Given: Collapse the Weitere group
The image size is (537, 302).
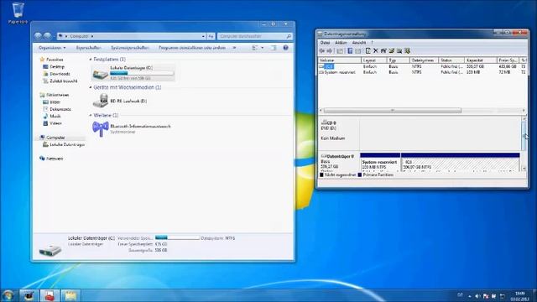Looking at the screenshot, I should click(x=91, y=116).
